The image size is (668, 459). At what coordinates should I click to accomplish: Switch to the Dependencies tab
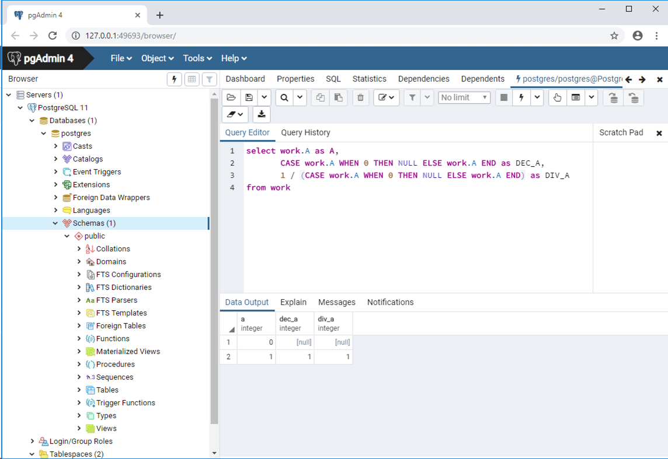423,79
